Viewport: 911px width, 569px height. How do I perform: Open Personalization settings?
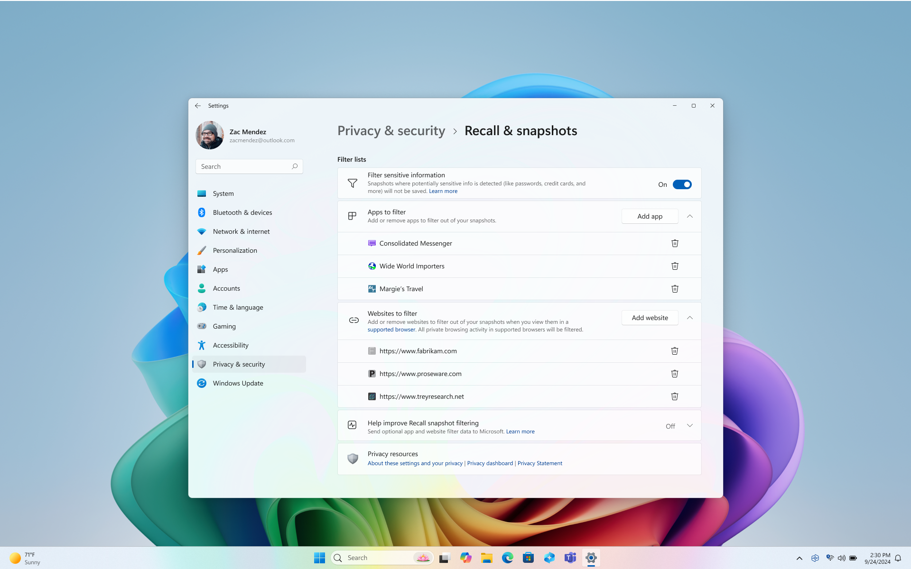235,250
